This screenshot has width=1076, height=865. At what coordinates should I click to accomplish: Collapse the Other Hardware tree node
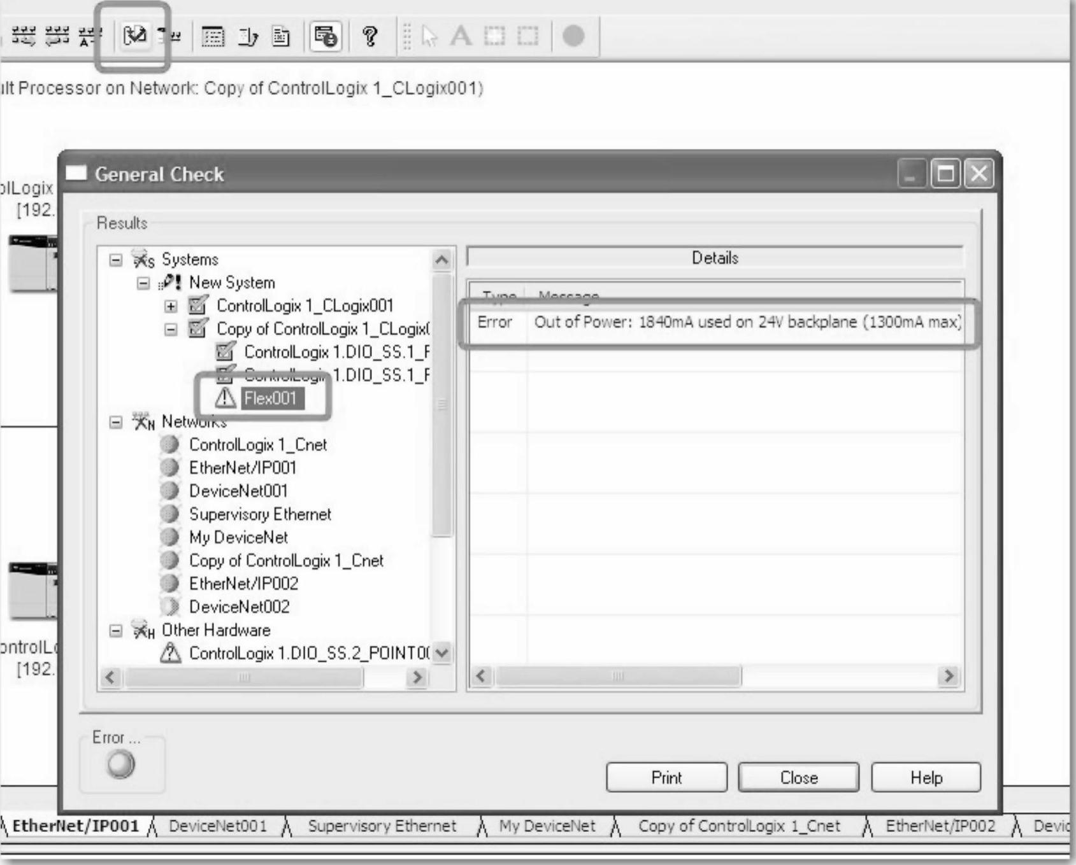tap(115, 631)
